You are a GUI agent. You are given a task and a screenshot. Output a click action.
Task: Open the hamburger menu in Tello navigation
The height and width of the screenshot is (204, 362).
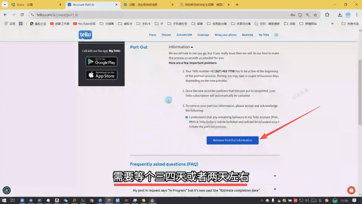276,35
